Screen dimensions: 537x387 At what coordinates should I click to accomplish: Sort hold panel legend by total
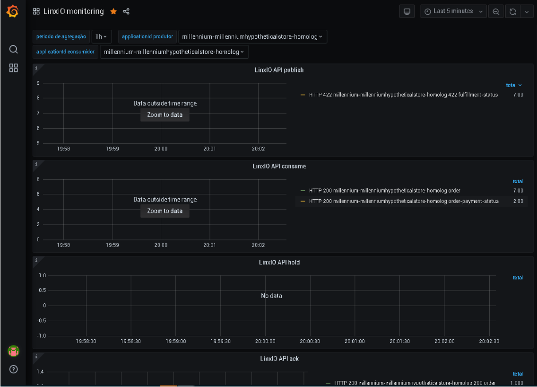click(x=518, y=278)
